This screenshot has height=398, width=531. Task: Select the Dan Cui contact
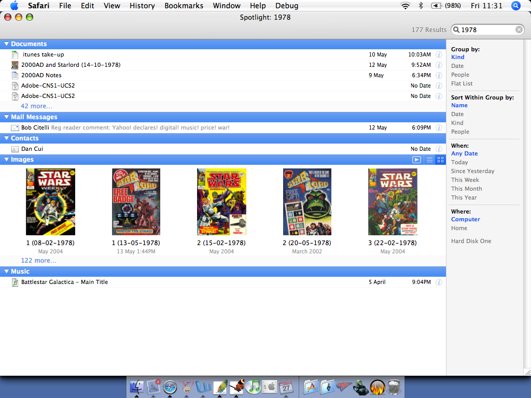coord(223,149)
